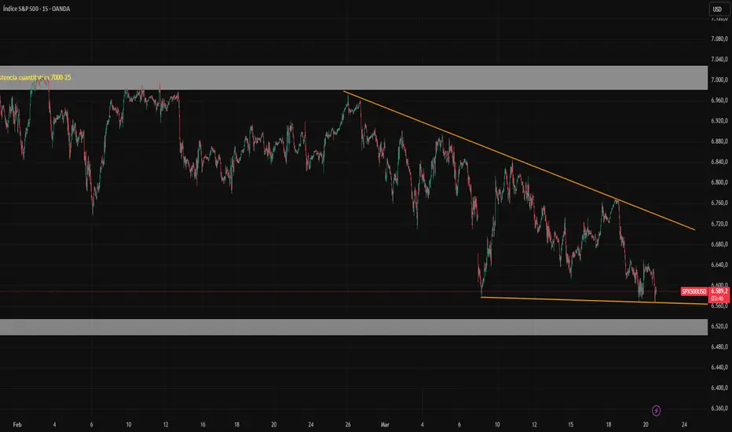Select the descending orange upper trendline
Viewport: 732px width, 432px height.
point(519,160)
